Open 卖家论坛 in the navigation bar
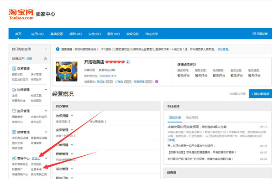The image size is (274, 179). tap(132, 34)
